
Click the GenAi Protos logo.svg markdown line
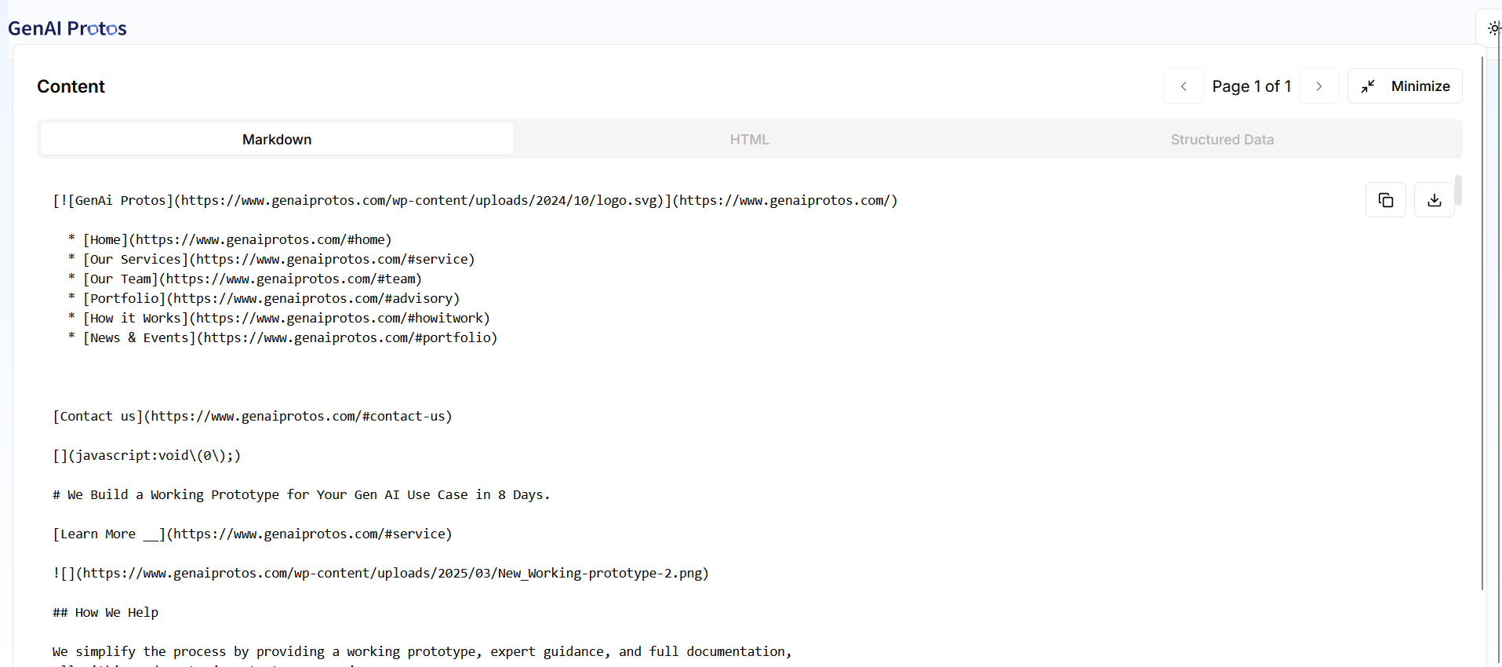pos(475,200)
